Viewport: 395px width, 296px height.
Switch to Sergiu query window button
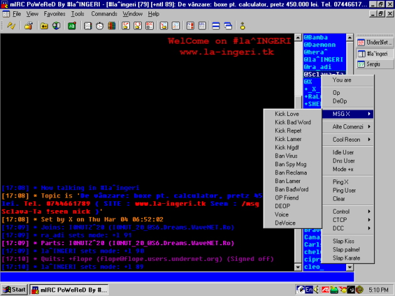click(375, 64)
